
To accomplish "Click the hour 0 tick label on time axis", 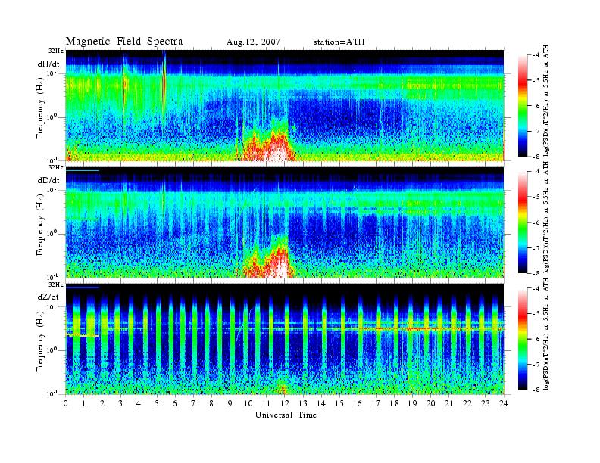I will click(66, 403).
